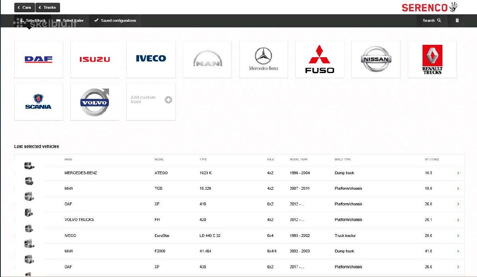This screenshot has height=277, width=477.
Task: Click the Truck tractor build type cell
Action: click(345, 236)
